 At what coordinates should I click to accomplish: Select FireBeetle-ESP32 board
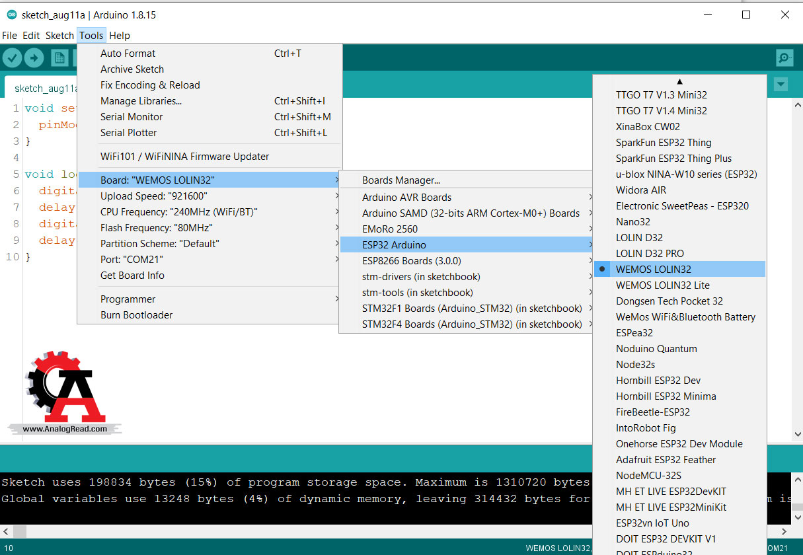[x=679, y=412]
